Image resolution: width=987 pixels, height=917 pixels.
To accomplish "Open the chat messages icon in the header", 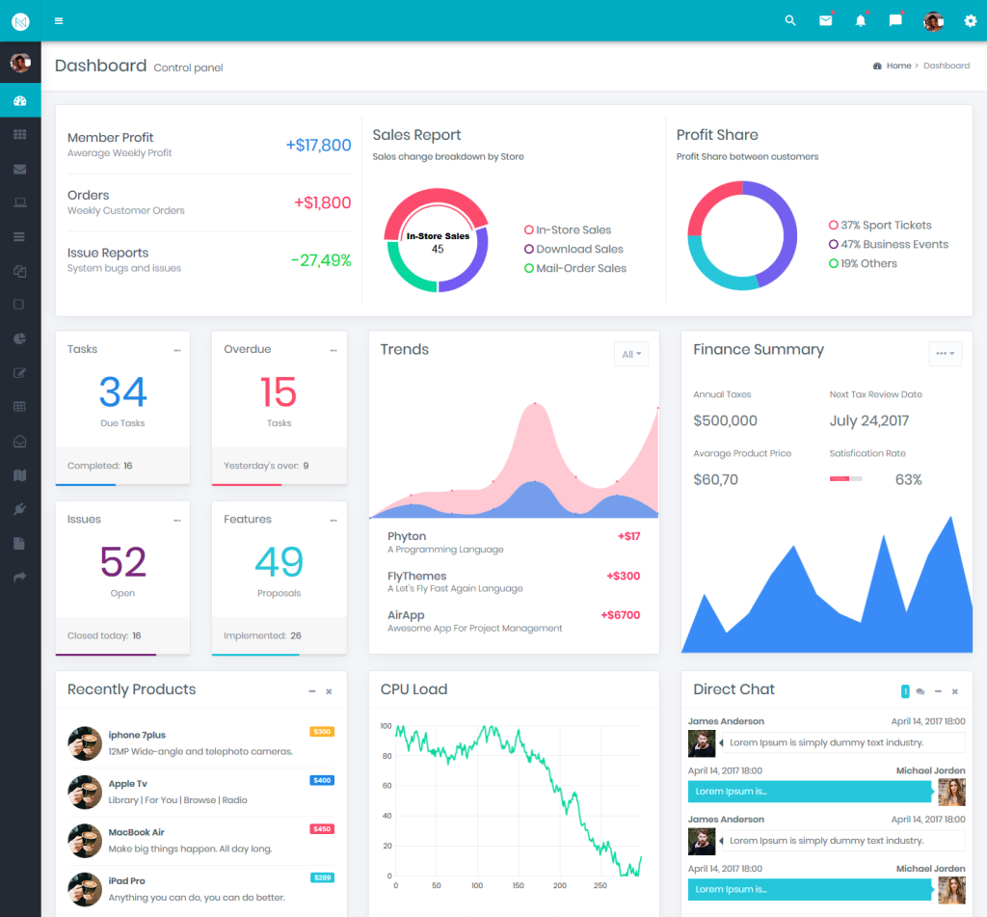I will coord(894,20).
